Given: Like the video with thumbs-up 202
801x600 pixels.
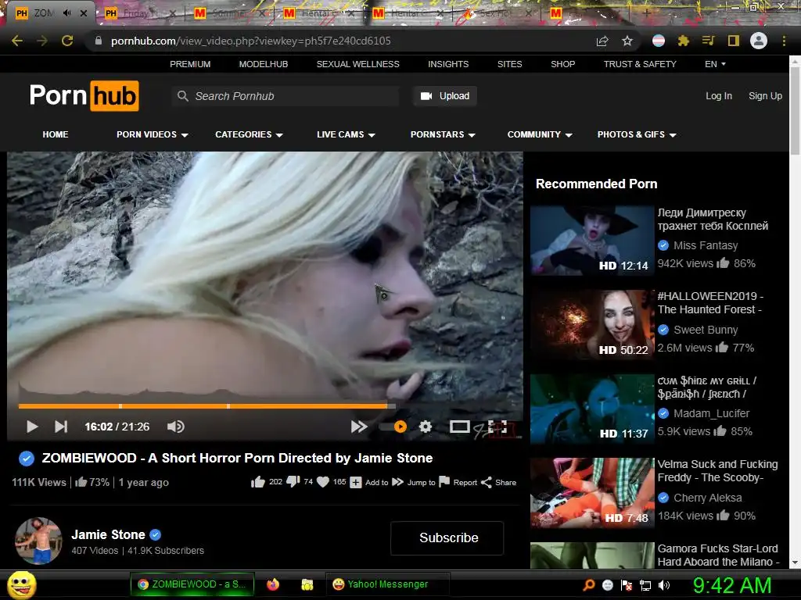Looking at the screenshot, I should pyautogui.click(x=258, y=482).
